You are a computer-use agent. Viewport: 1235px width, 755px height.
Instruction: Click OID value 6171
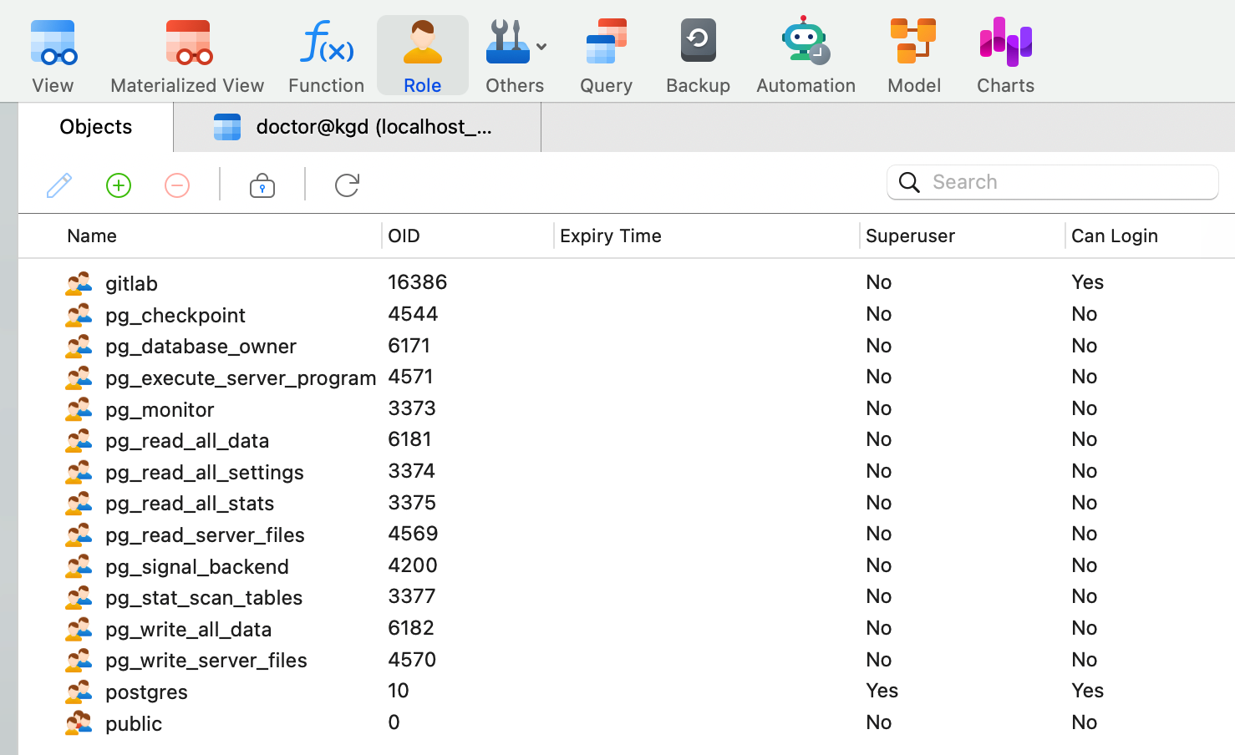(x=409, y=346)
